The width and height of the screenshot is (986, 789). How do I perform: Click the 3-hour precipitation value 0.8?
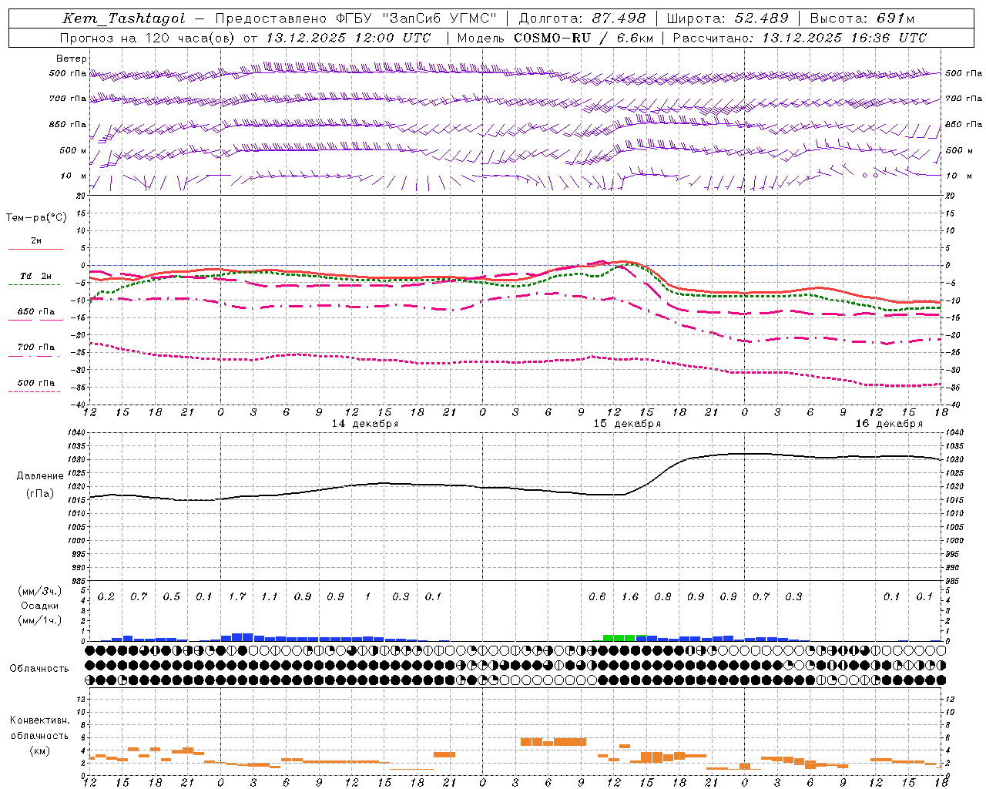coord(662,596)
